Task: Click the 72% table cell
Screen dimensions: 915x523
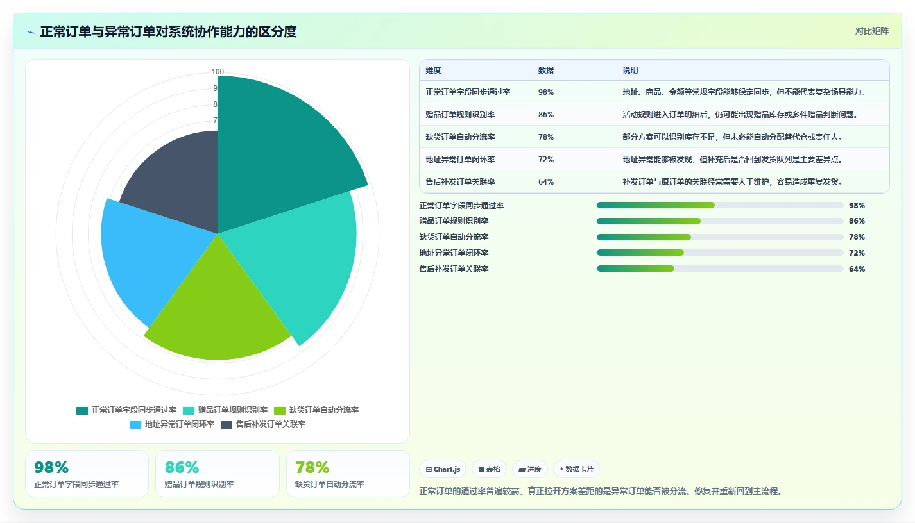Action: pos(546,160)
